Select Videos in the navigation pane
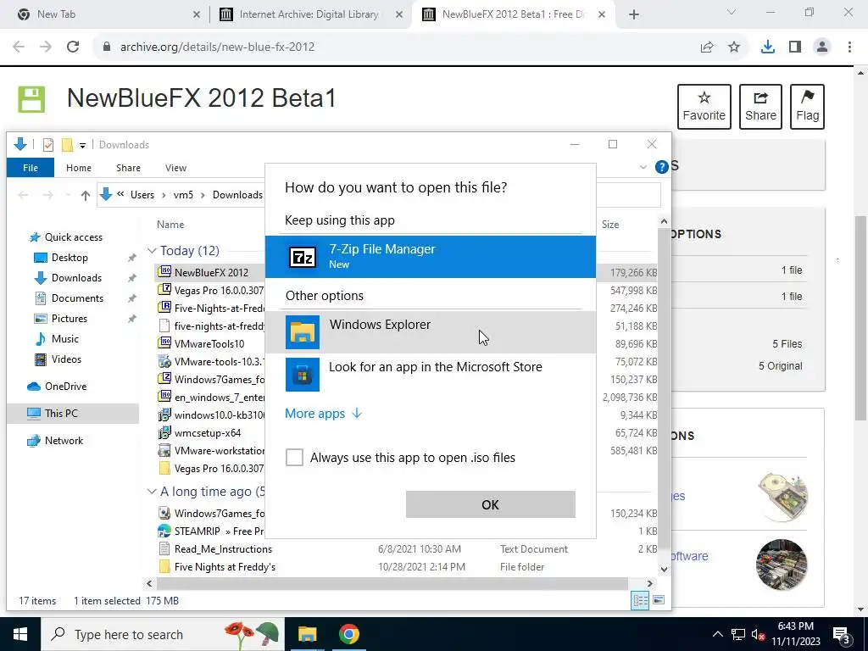Viewport: 868px width, 651px height. (x=66, y=359)
